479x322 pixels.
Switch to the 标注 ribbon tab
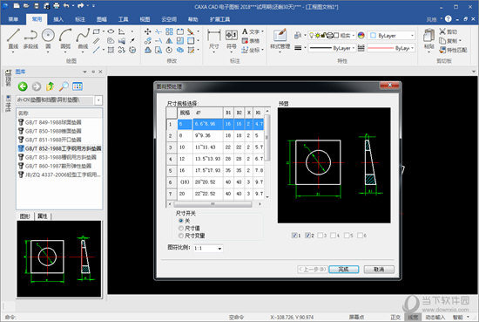coord(80,19)
